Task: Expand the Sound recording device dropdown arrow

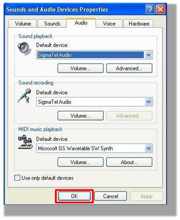Action: [148, 102]
